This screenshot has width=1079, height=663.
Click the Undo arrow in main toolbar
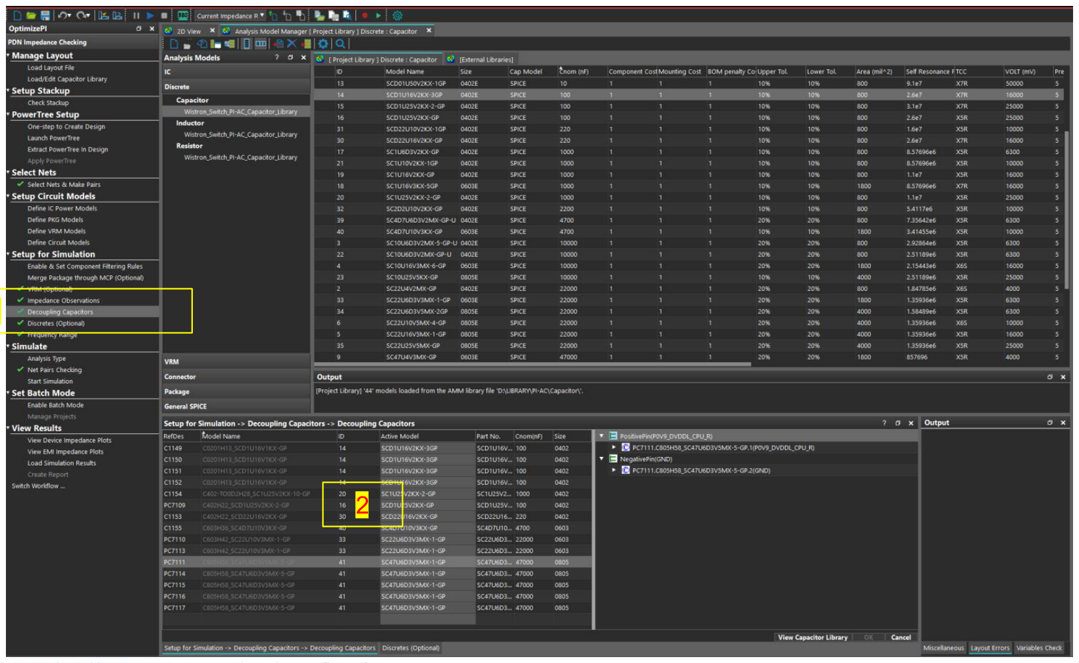click(x=64, y=15)
